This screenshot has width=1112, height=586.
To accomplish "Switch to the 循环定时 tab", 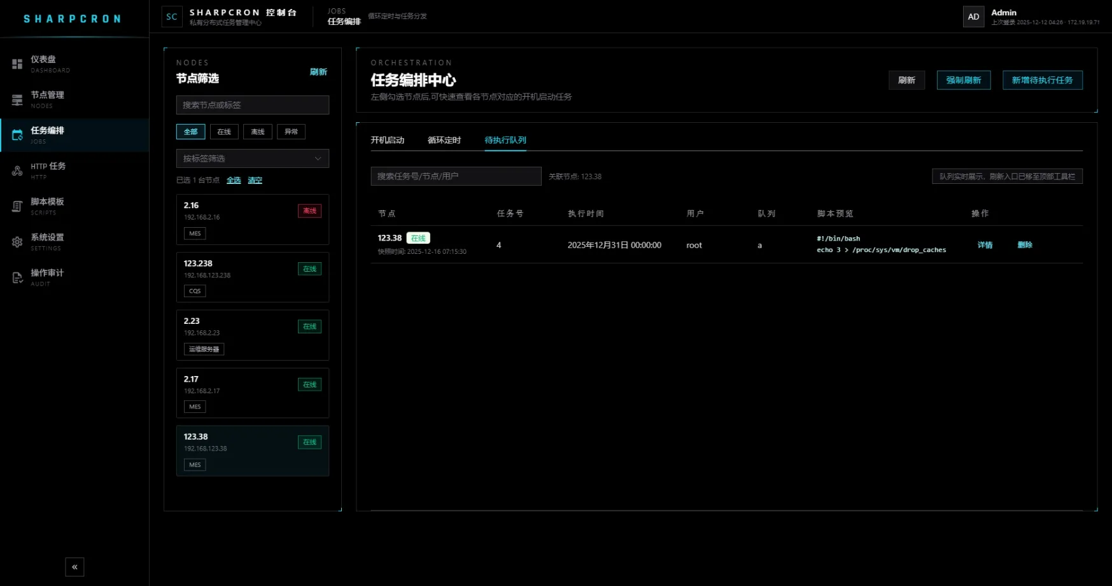I will pos(444,140).
